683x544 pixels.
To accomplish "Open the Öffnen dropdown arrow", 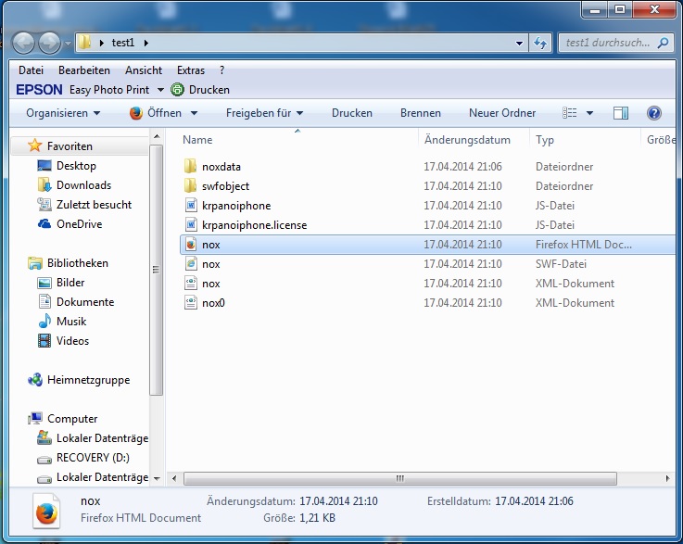I will 194,113.
